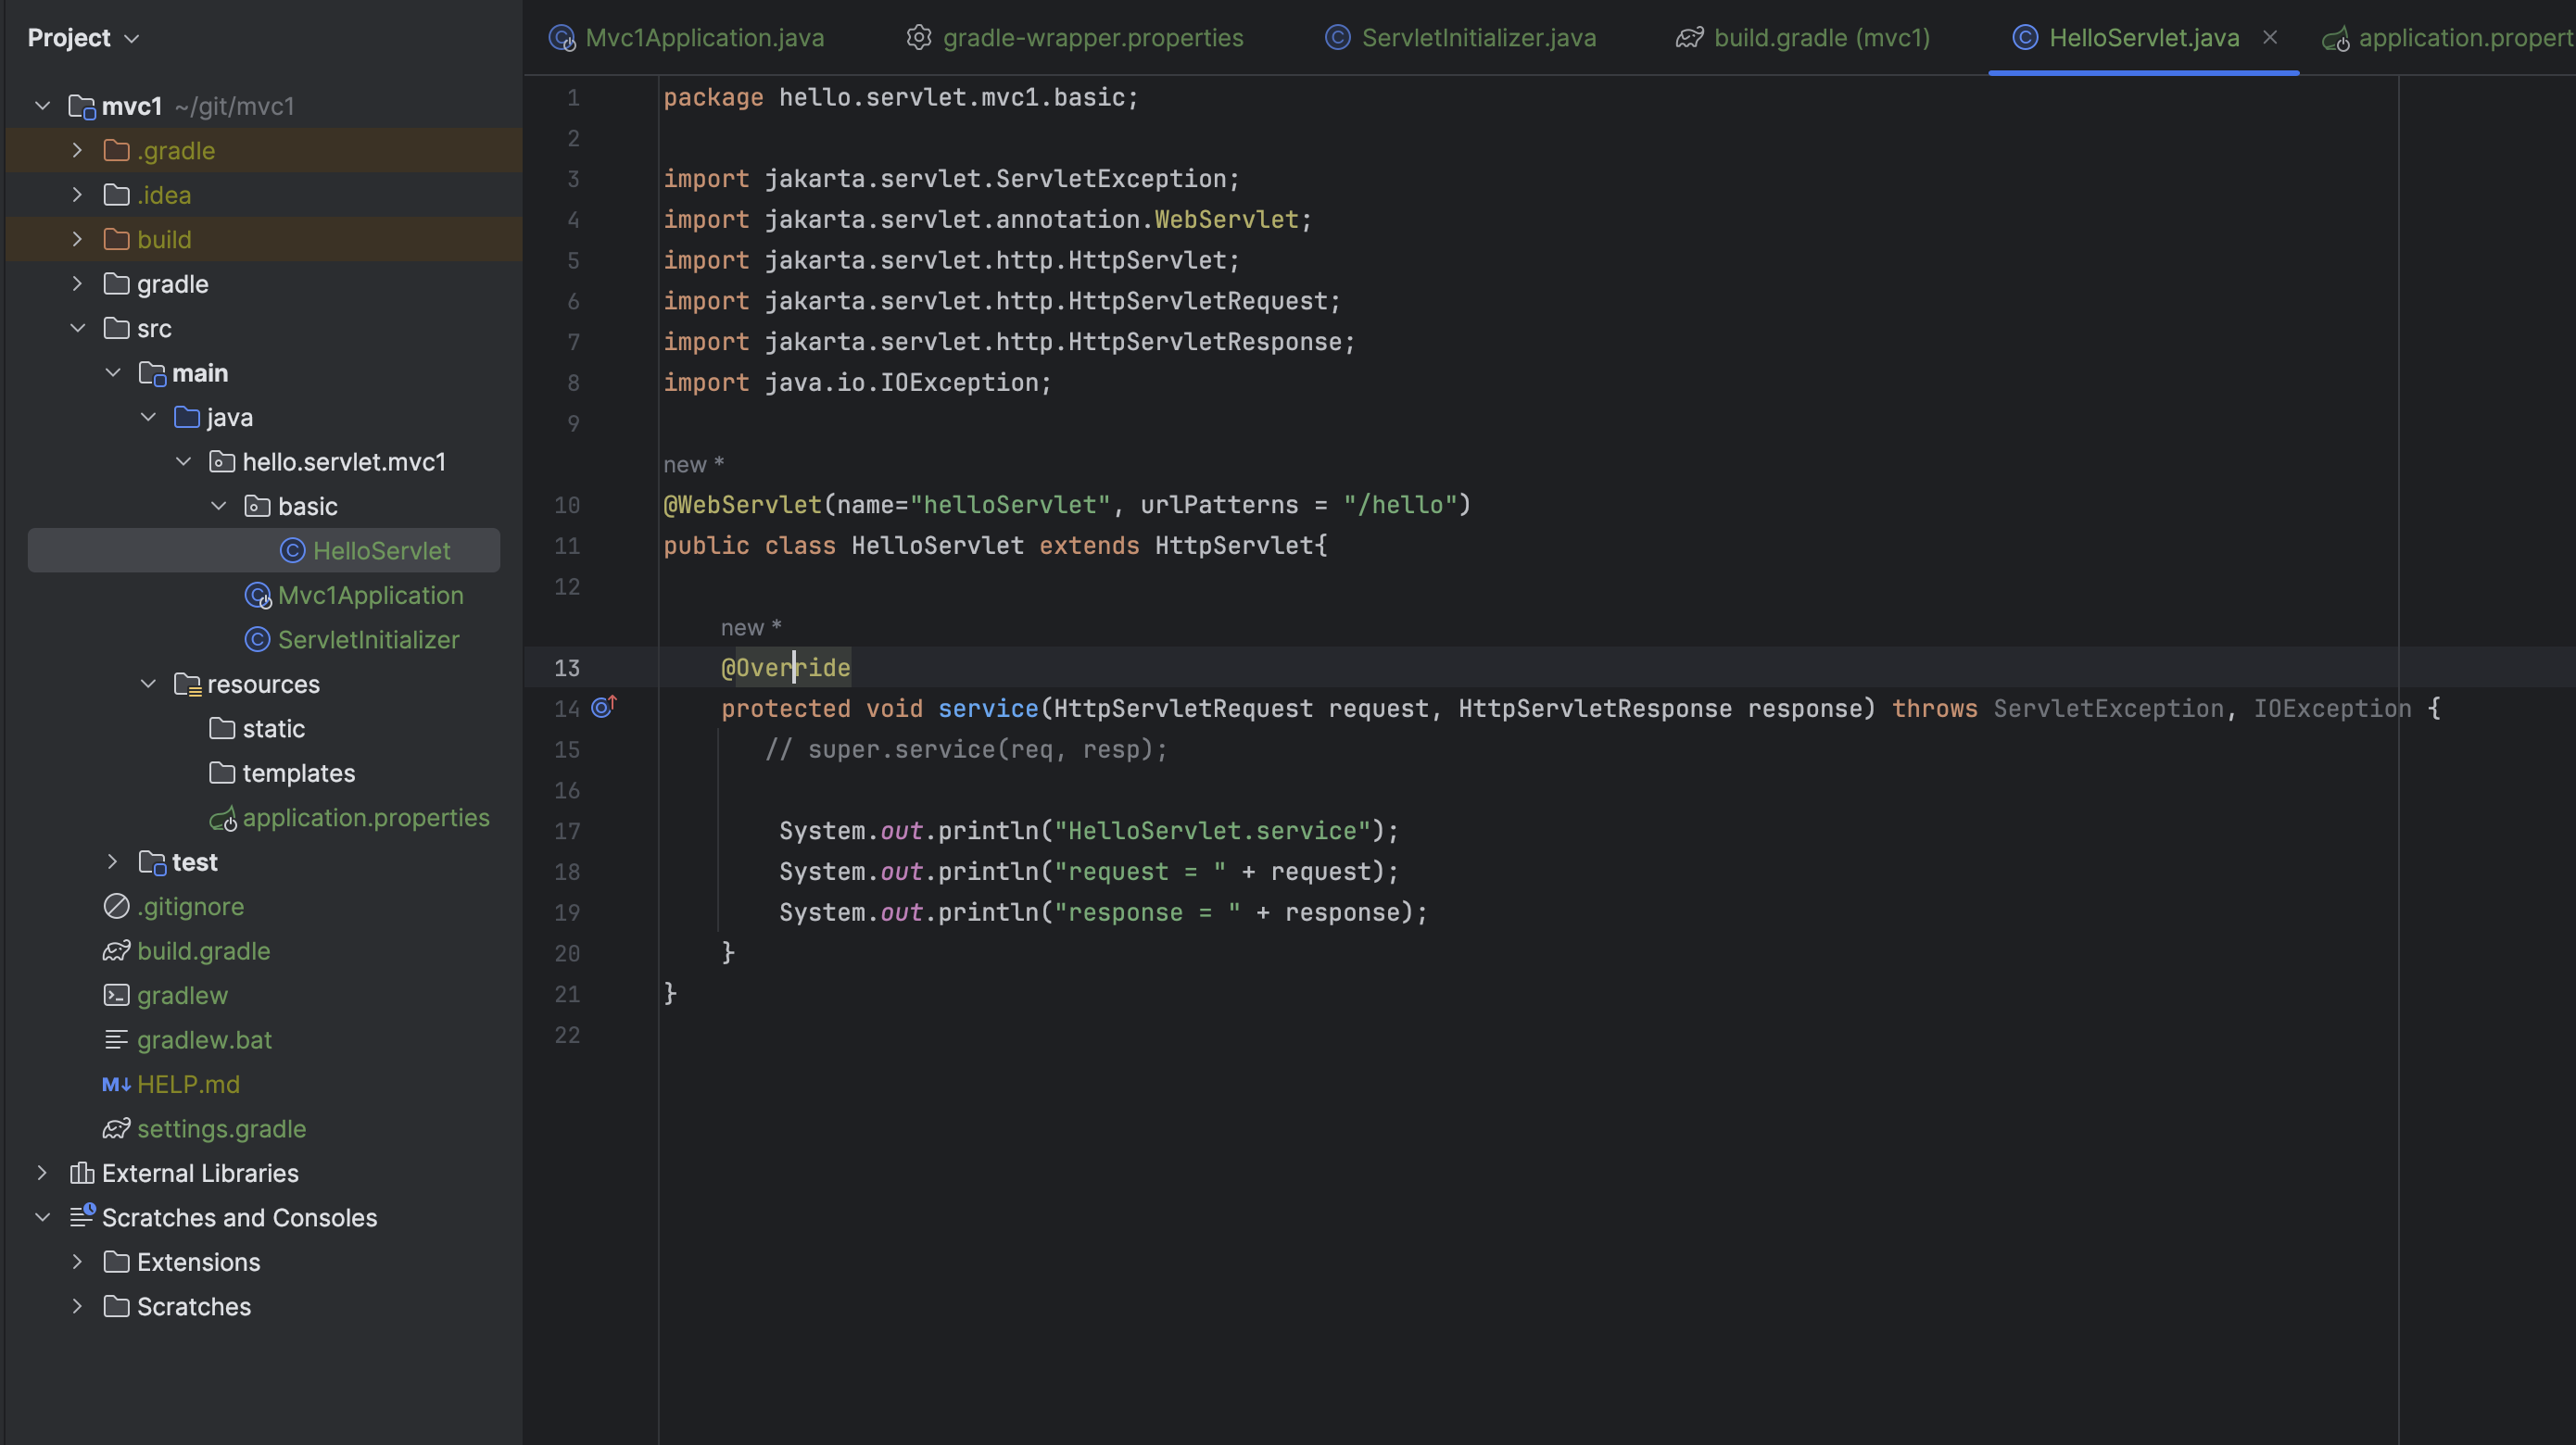Click External Libraries library icon
This screenshot has width=2576, height=1445.
coord(82,1174)
